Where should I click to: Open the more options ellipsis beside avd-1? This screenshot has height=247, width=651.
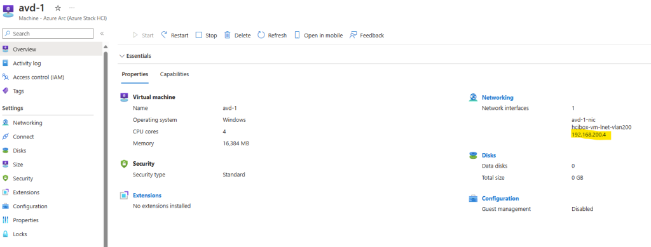[x=72, y=8]
